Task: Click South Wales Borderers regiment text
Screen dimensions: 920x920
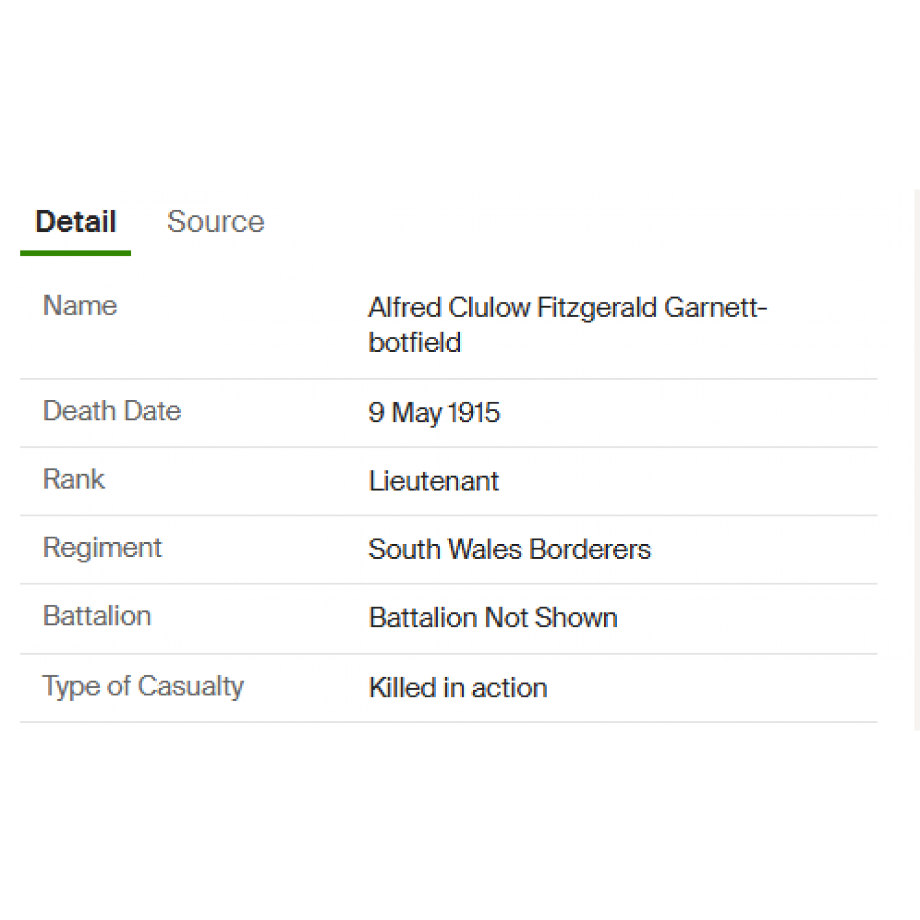Action: (509, 549)
